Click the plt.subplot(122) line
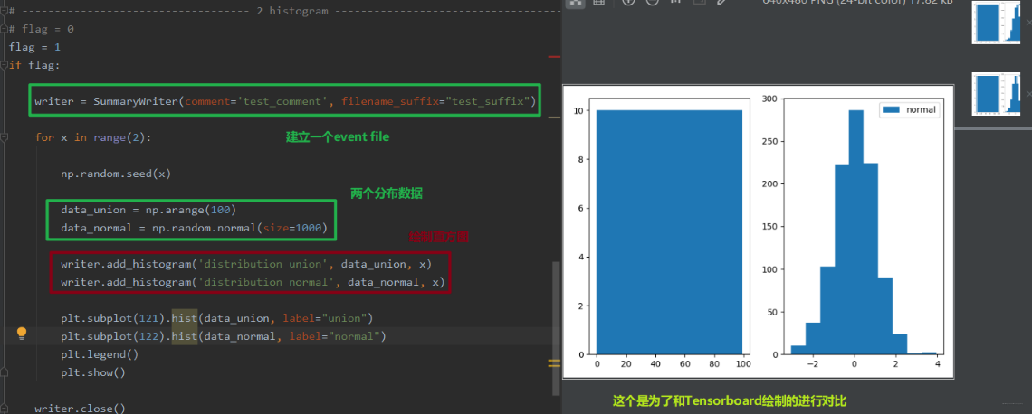Viewport: 1032px width, 414px height. 223,336
